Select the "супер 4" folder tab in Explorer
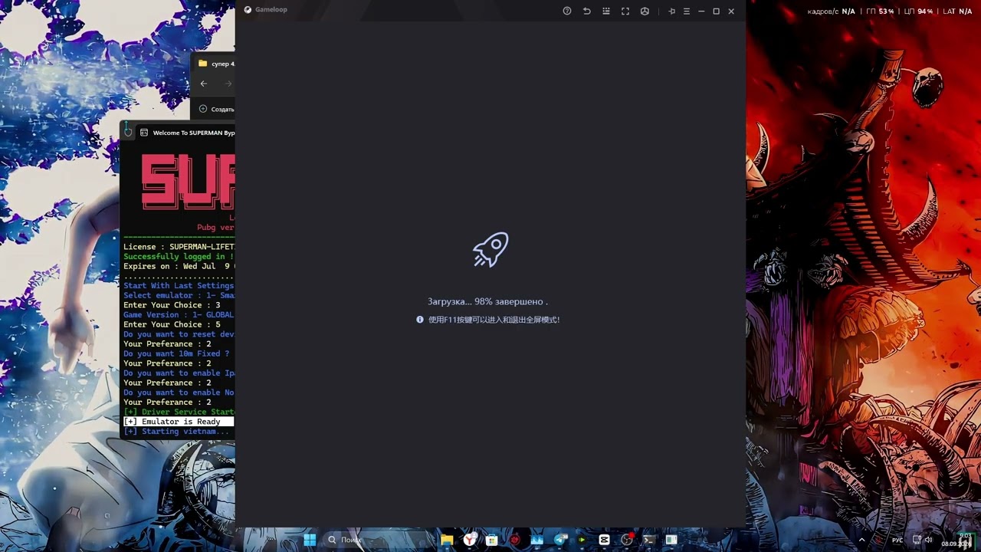This screenshot has height=552, width=981. (216, 64)
